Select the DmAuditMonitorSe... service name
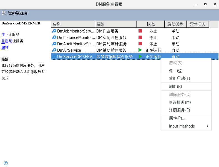Image resolution: width=219 pixels, height=167 pixels. [75, 44]
